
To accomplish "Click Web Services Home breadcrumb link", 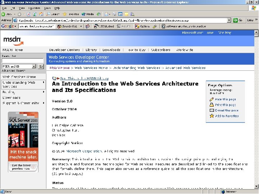I will coord(91,68).
